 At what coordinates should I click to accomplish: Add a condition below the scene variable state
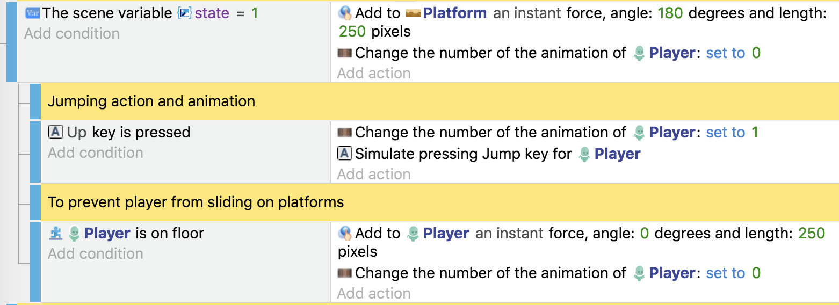pyautogui.click(x=72, y=34)
